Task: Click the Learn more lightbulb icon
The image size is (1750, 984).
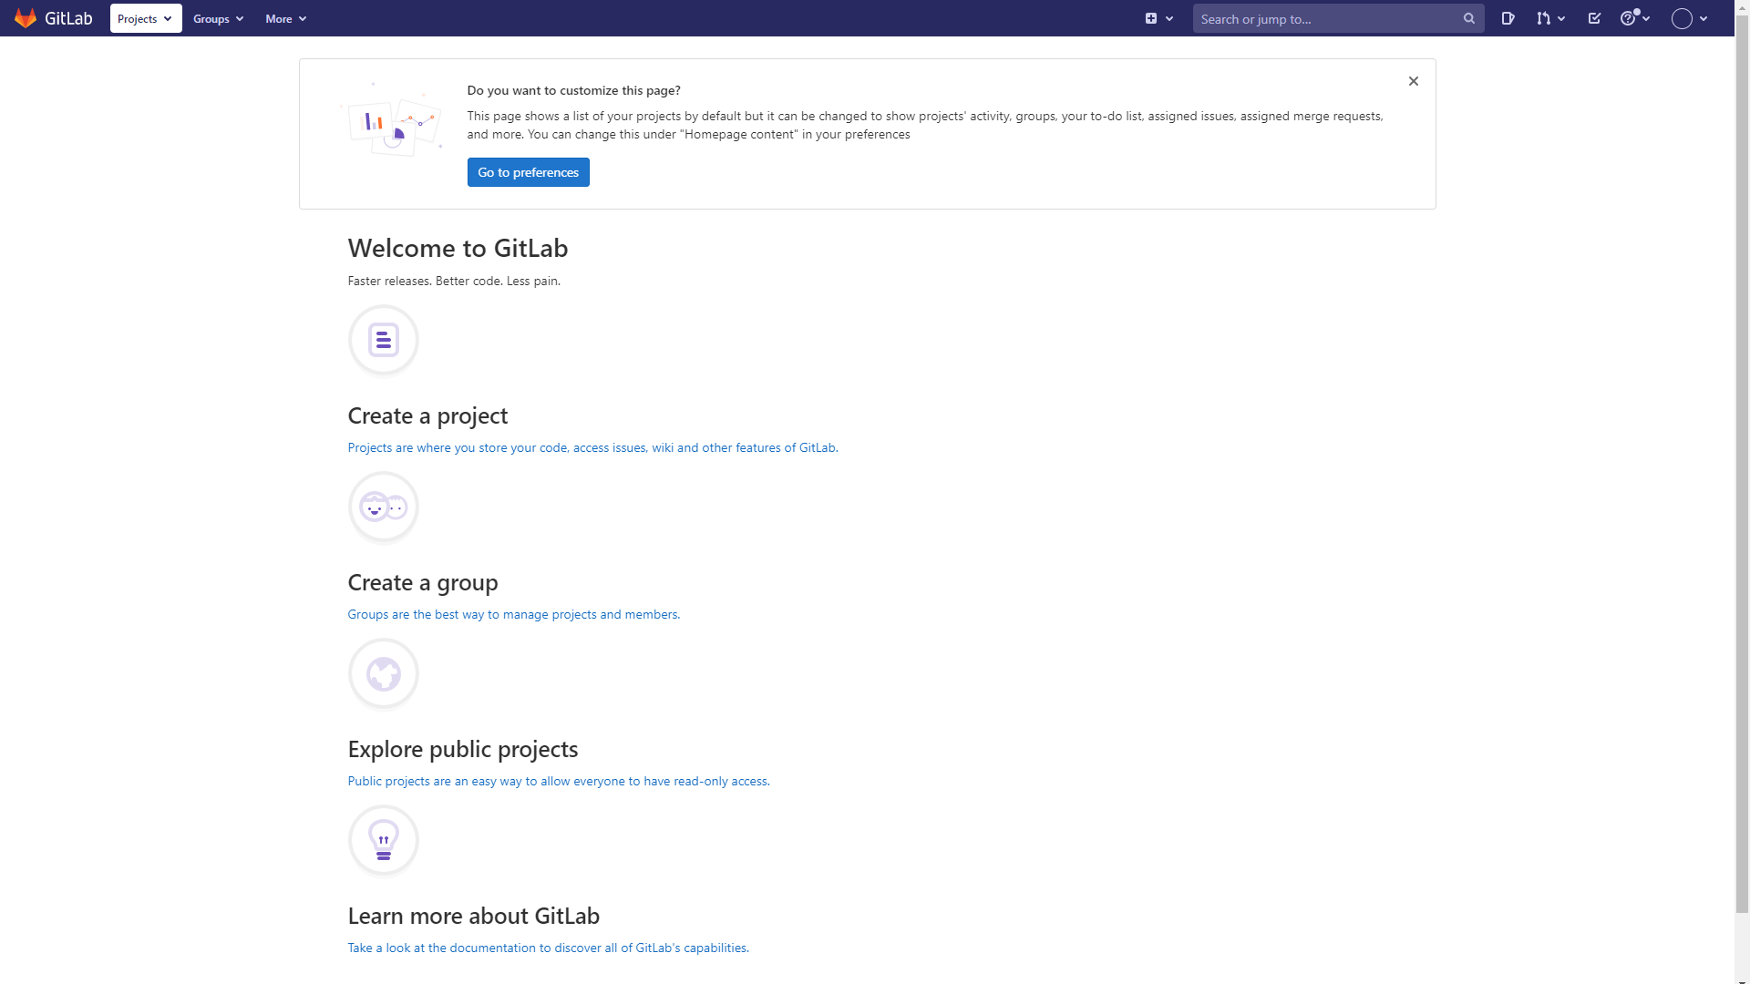Action: pyautogui.click(x=384, y=840)
